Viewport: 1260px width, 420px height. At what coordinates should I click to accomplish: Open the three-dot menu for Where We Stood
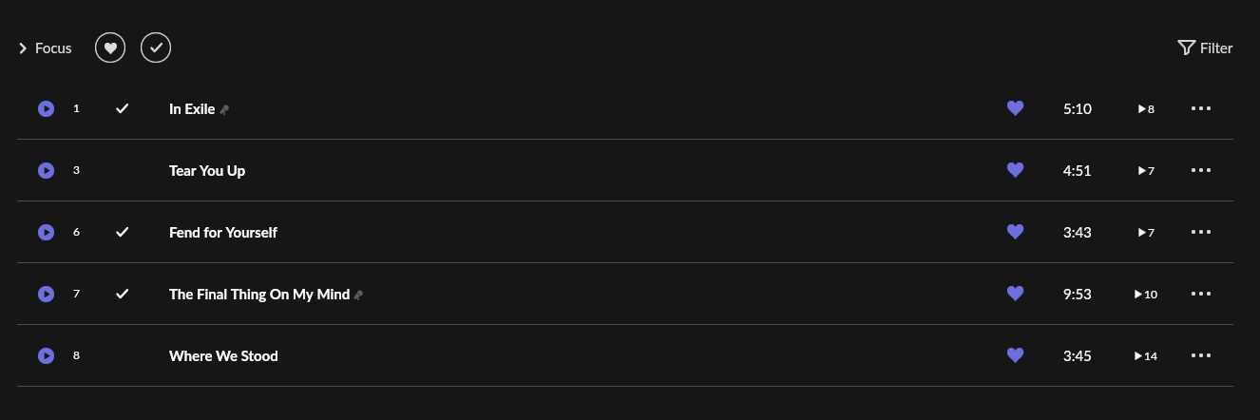click(1201, 355)
